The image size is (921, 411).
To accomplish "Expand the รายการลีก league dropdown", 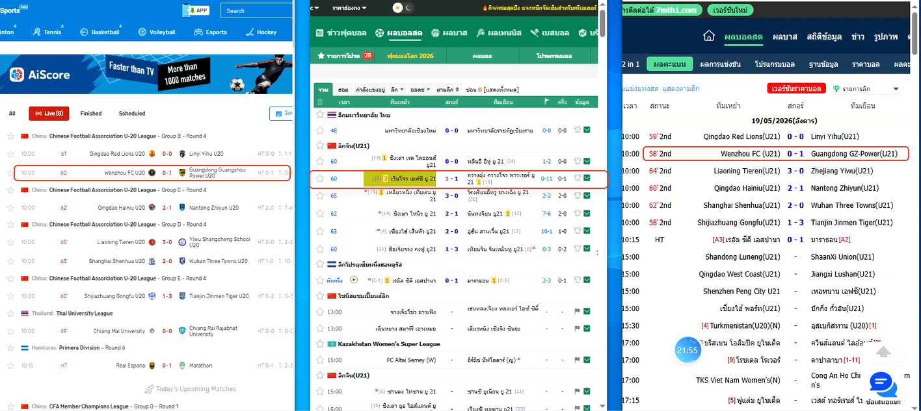I will [868, 89].
